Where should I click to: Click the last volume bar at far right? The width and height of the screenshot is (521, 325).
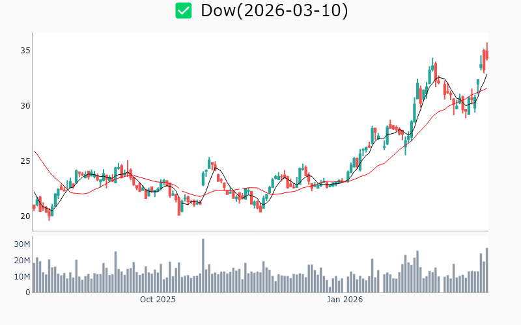click(486, 270)
